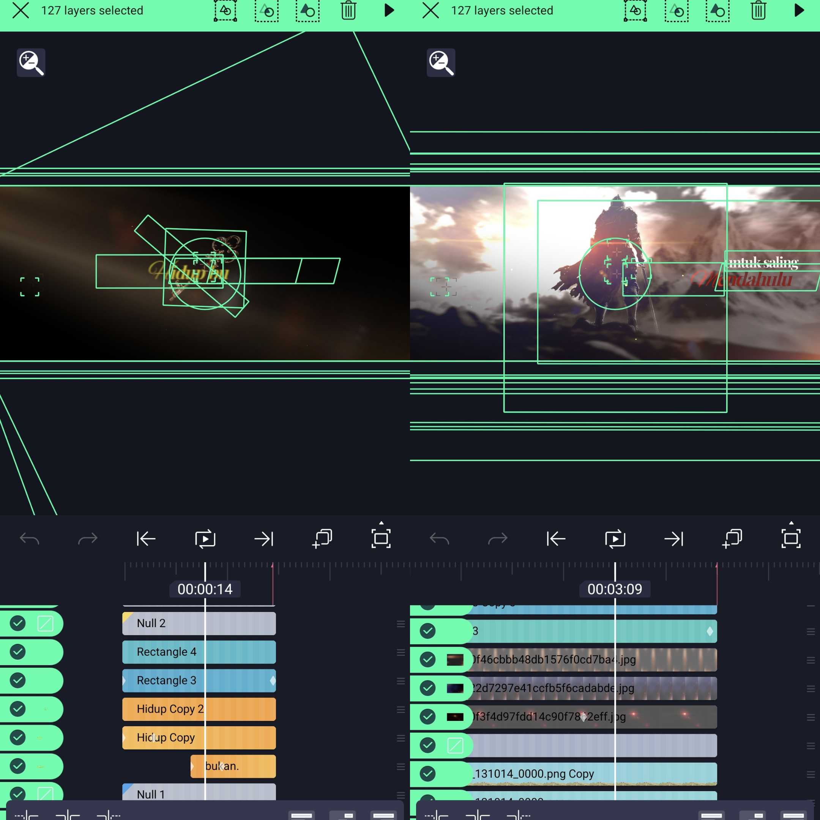
Task: Click end keyframe diamond on Rectangle 3
Action: tap(273, 680)
